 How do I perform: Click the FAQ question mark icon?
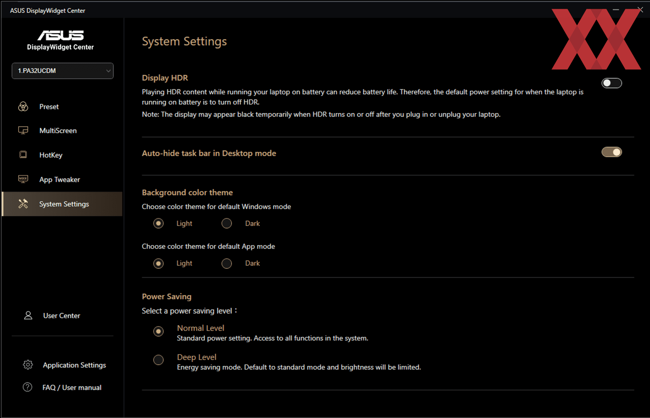click(x=27, y=387)
